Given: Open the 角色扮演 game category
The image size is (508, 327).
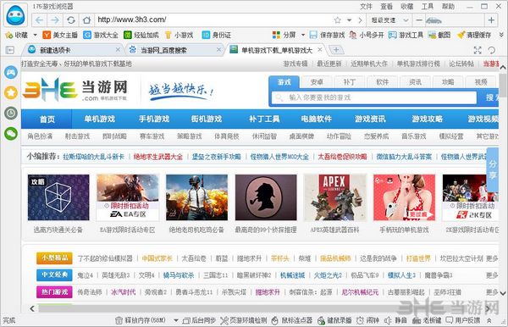Looking at the screenshot, I should (40, 136).
